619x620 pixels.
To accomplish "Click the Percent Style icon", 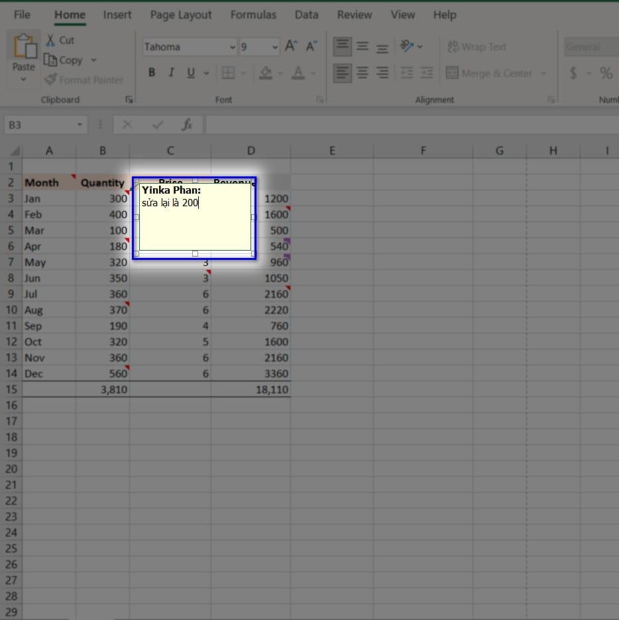I will [x=606, y=73].
